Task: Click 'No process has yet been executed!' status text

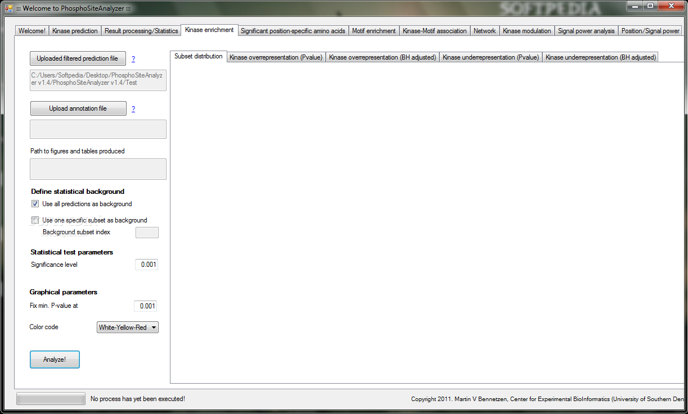Action: point(138,399)
